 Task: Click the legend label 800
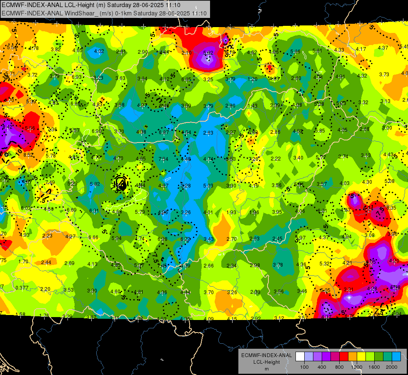tap(339, 367)
